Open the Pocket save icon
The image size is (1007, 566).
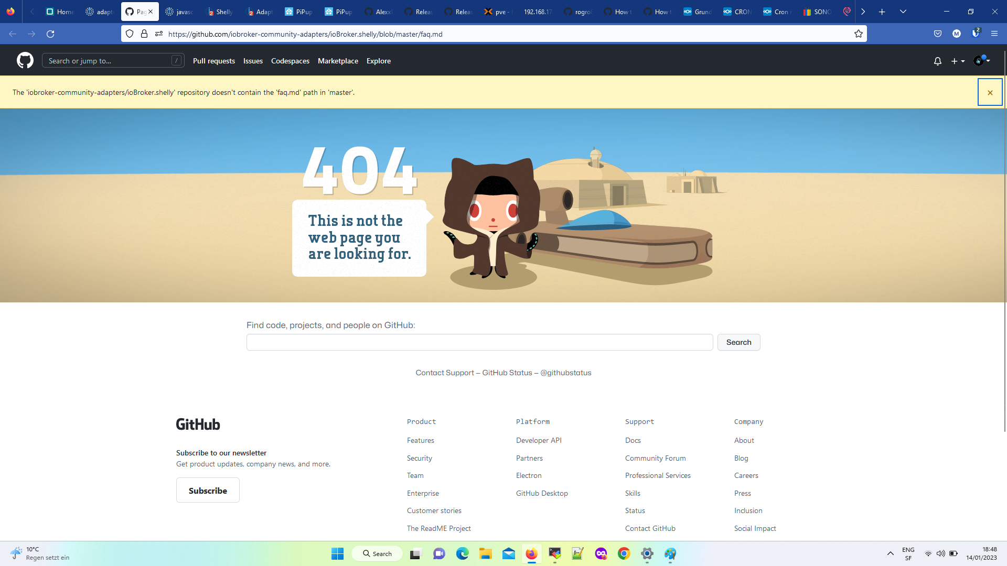click(938, 34)
